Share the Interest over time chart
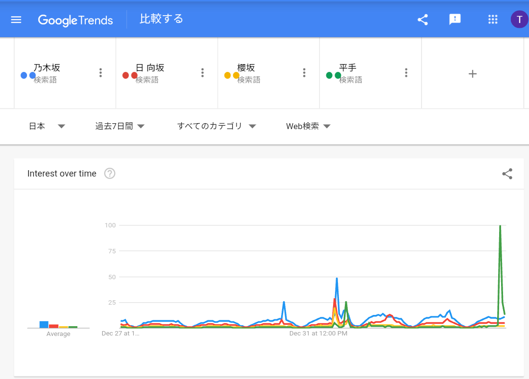This screenshot has width=529, height=379. click(507, 174)
